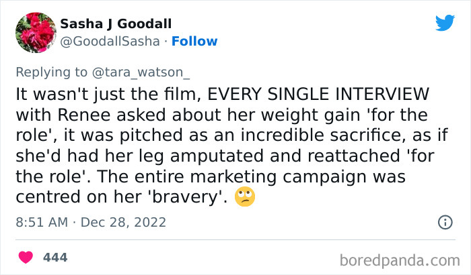471x275 pixels.
Task: Visit the @GoodallSasha handle
Action: click(110, 42)
